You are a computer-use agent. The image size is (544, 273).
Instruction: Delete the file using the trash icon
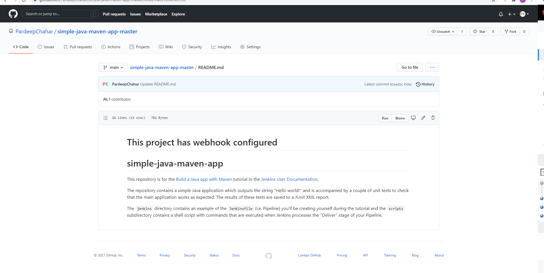coord(433,118)
